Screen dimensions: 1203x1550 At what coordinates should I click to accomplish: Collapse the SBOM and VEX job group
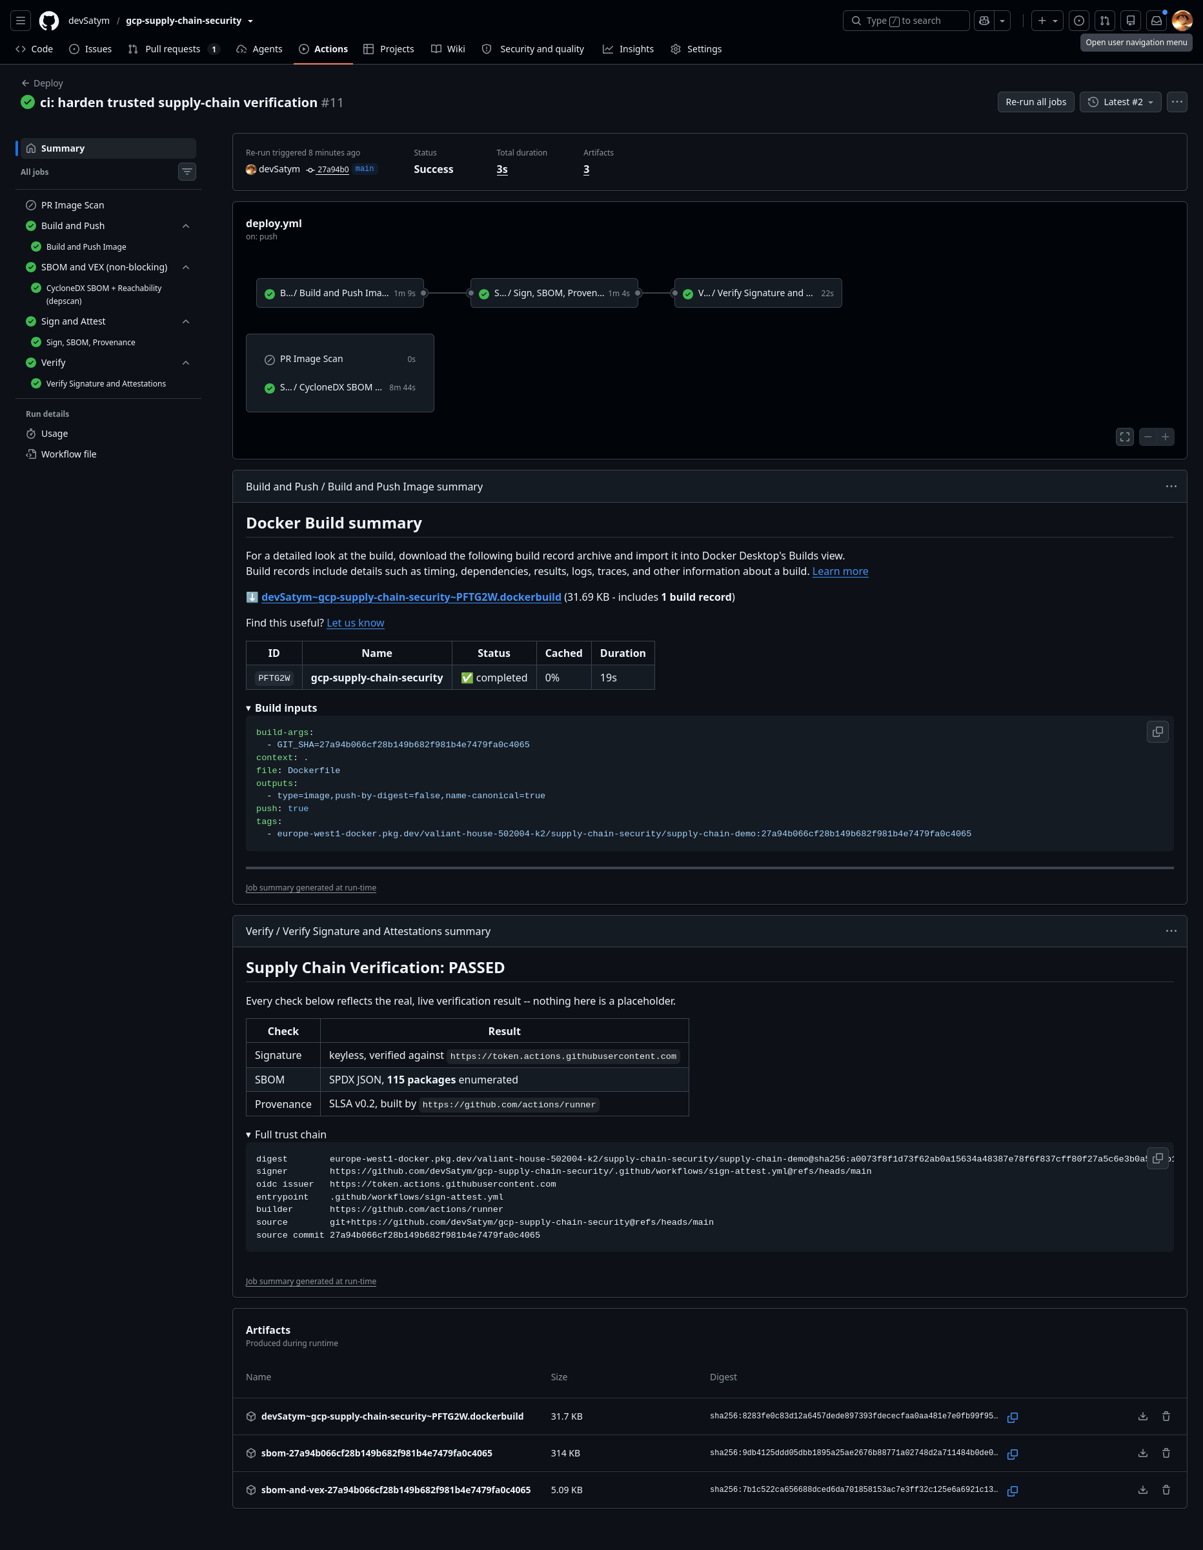tap(186, 267)
